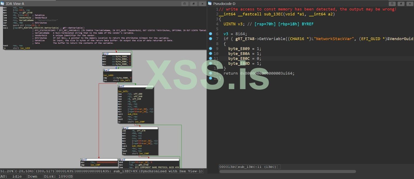Screen dimensions: 414x179
Task: Click mov cs:byte_E809 instruction in graph node
Action: pyautogui.click(x=116, y=57)
